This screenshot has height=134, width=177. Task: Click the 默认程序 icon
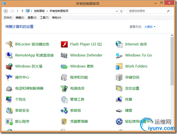coord(9,122)
